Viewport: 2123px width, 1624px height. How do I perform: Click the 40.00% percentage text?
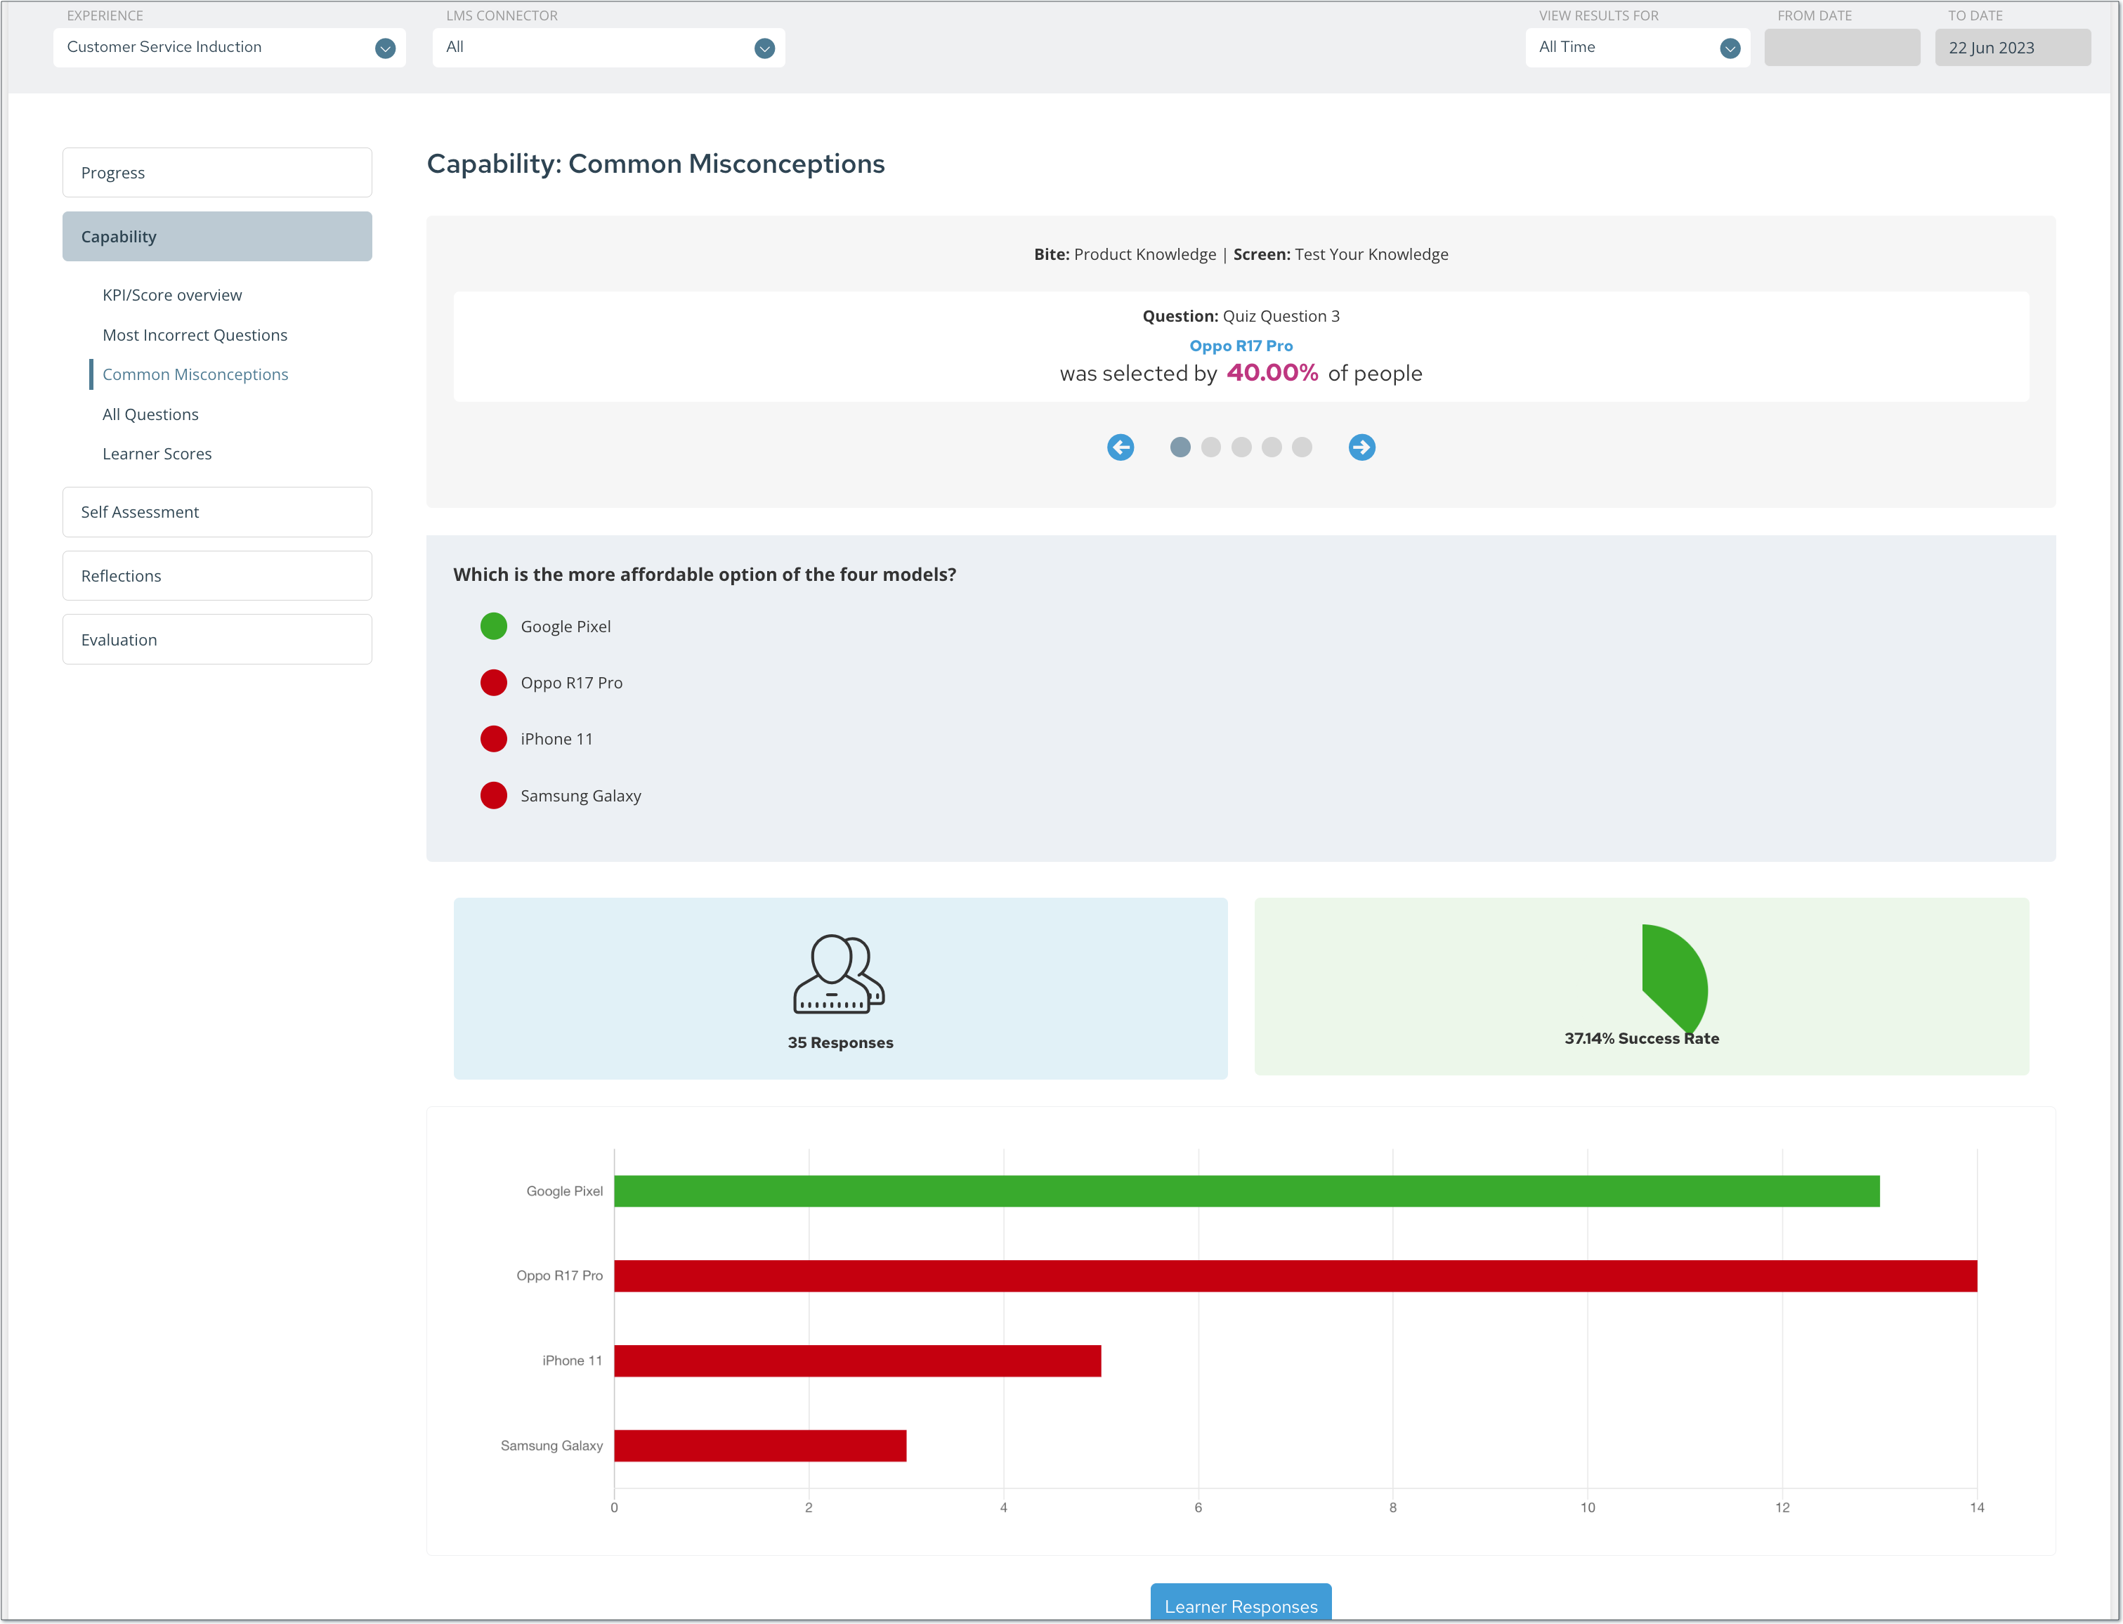pos(1272,372)
